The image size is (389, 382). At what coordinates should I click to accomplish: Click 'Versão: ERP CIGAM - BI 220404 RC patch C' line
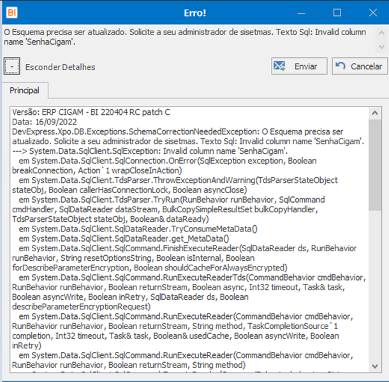(x=91, y=112)
